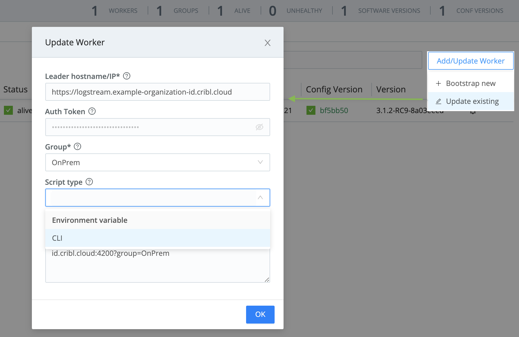Collapse the Script type dropdown
Viewport: 519px width, 337px height.
pos(260,197)
